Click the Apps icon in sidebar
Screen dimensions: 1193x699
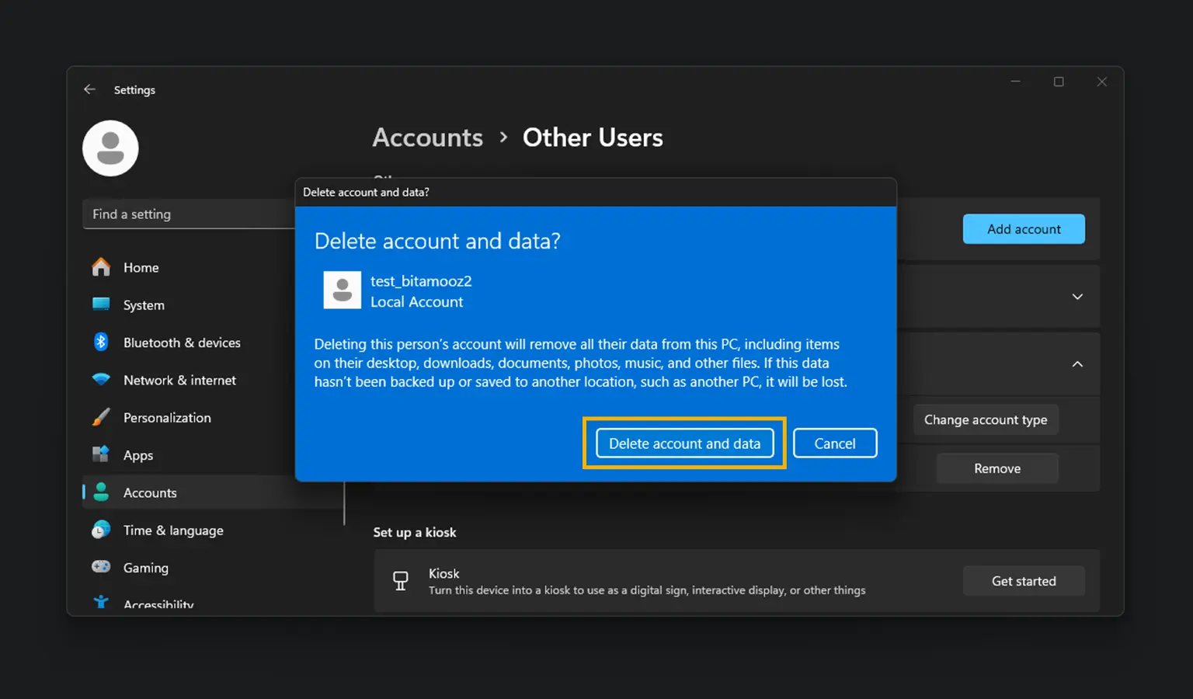[101, 454]
